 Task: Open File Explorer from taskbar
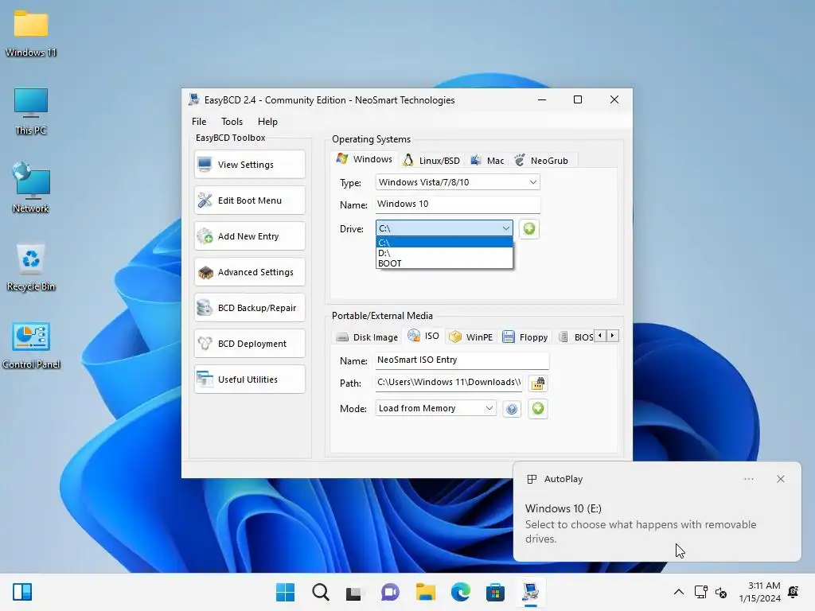[x=425, y=592]
